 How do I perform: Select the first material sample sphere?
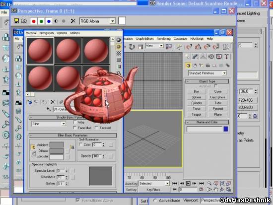click(x=40, y=51)
